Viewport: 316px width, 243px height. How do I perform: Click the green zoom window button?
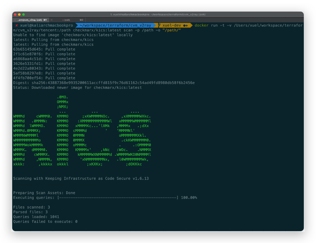[24, 14]
